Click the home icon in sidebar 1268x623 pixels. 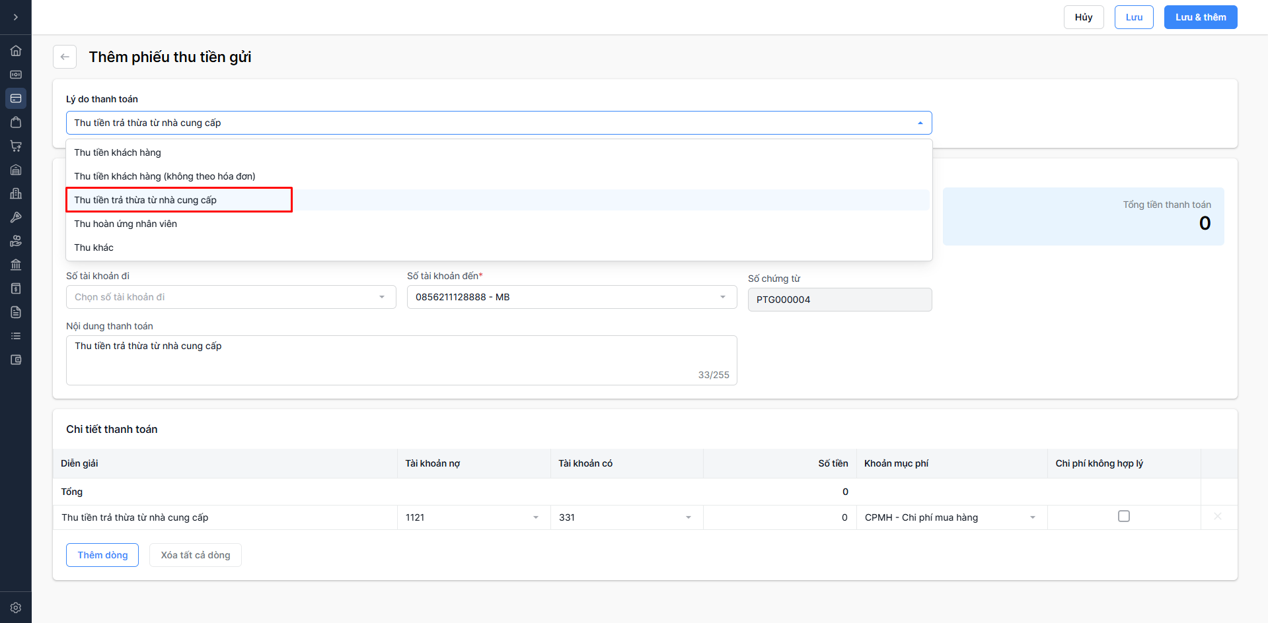coord(16,51)
